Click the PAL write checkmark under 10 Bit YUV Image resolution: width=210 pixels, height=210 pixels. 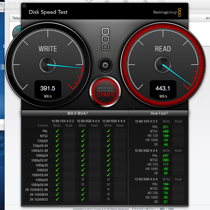click(x=57, y=131)
